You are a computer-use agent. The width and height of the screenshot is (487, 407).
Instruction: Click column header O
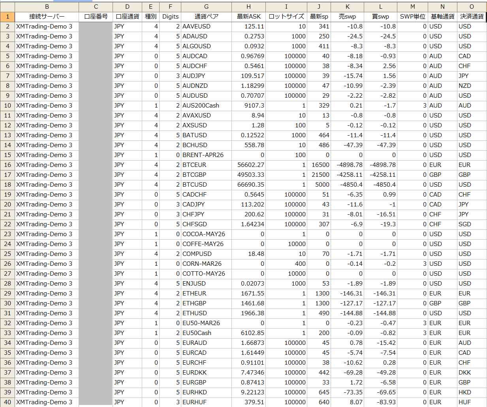472,7
